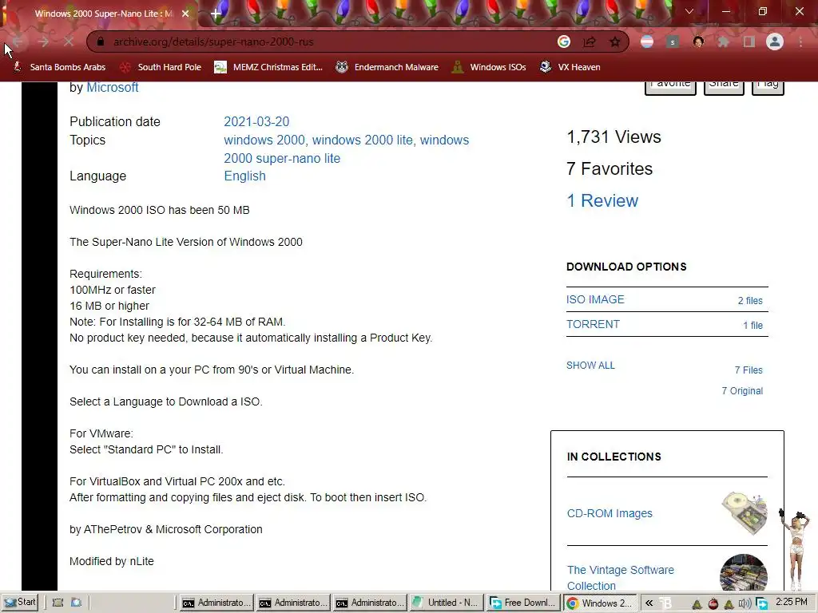Screen dimensions: 818x613
Task: Click the 2:25 PM system clock
Action: [792, 602]
